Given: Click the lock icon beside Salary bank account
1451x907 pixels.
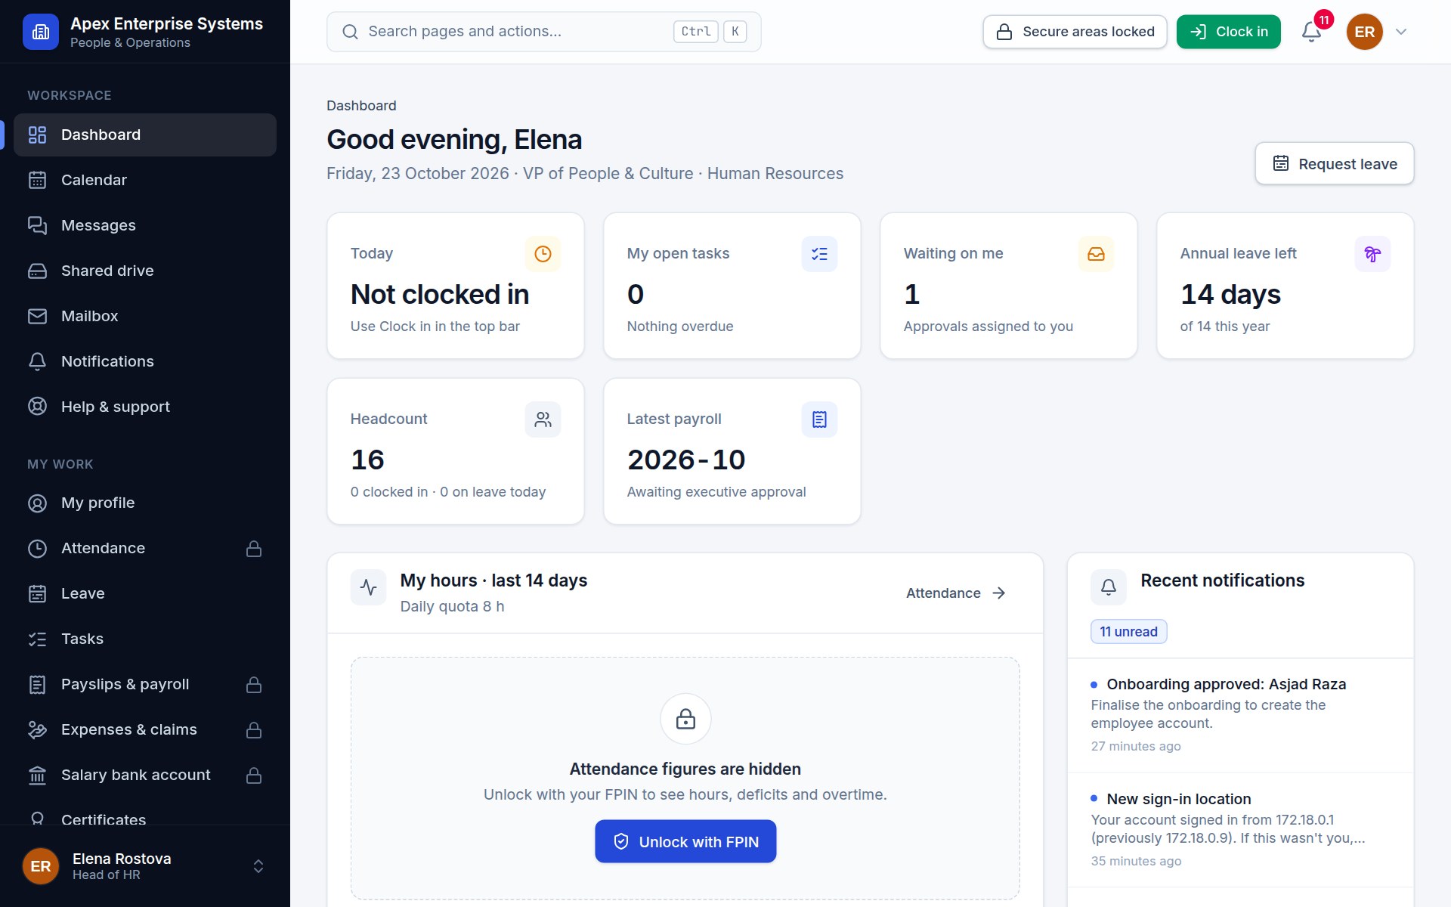Looking at the screenshot, I should click(x=254, y=775).
